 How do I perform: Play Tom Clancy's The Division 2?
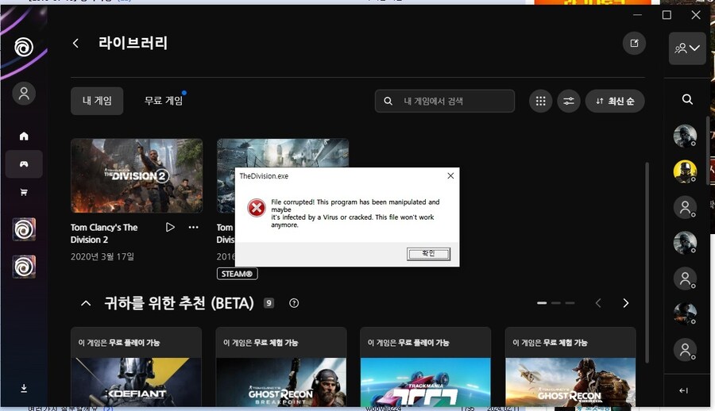(x=170, y=227)
